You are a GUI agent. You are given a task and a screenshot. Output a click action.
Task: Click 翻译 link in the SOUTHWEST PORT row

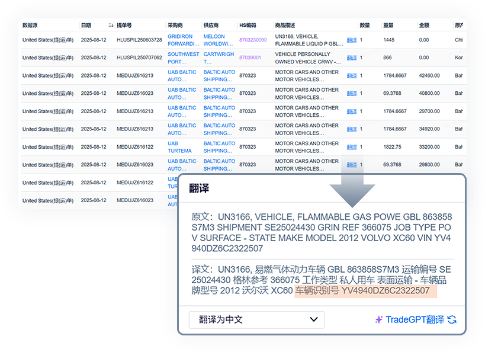click(x=352, y=58)
